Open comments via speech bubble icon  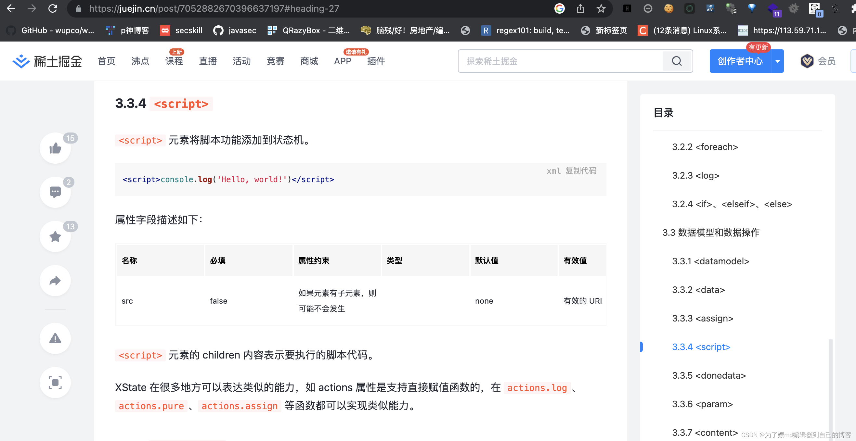click(x=55, y=192)
